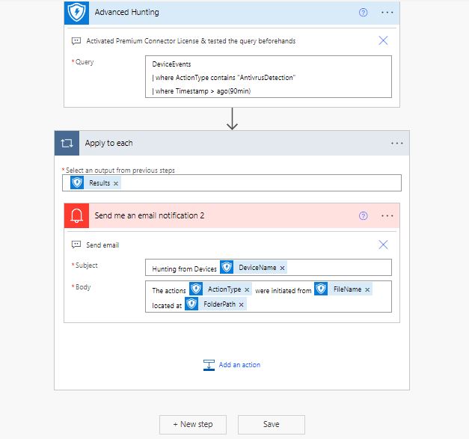469x439 pixels.
Task: Click the Advanced Hunting shield icon
Action: tap(76, 12)
